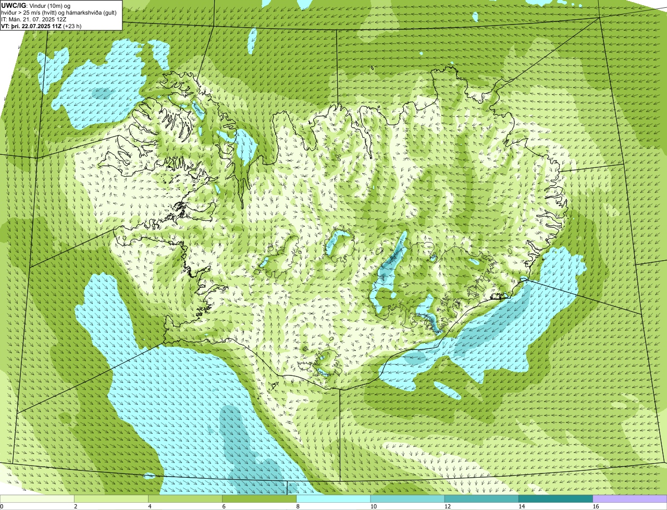Select the 'IT: Mán. 21. 07. 2025 12Z' line
The image size is (667, 510).
coord(34,19)
